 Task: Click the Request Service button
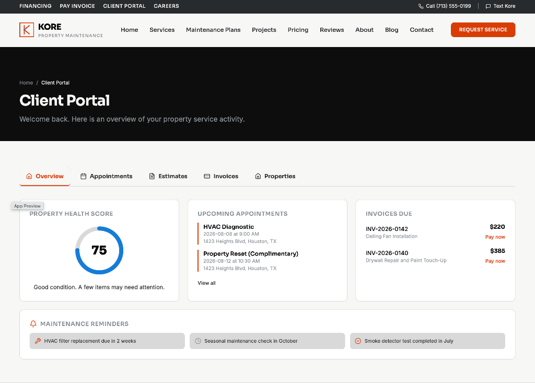pos(483,30)
